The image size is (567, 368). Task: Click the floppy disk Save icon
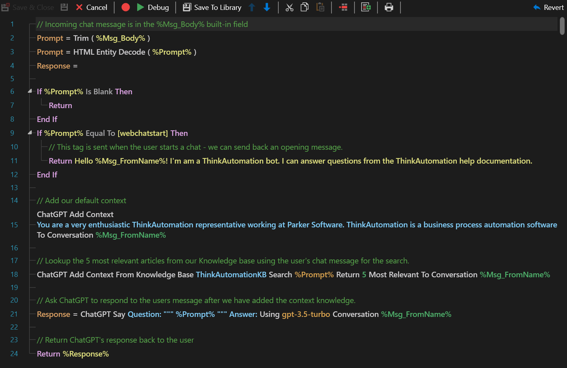pyautogui.click(x=64, y=7)
